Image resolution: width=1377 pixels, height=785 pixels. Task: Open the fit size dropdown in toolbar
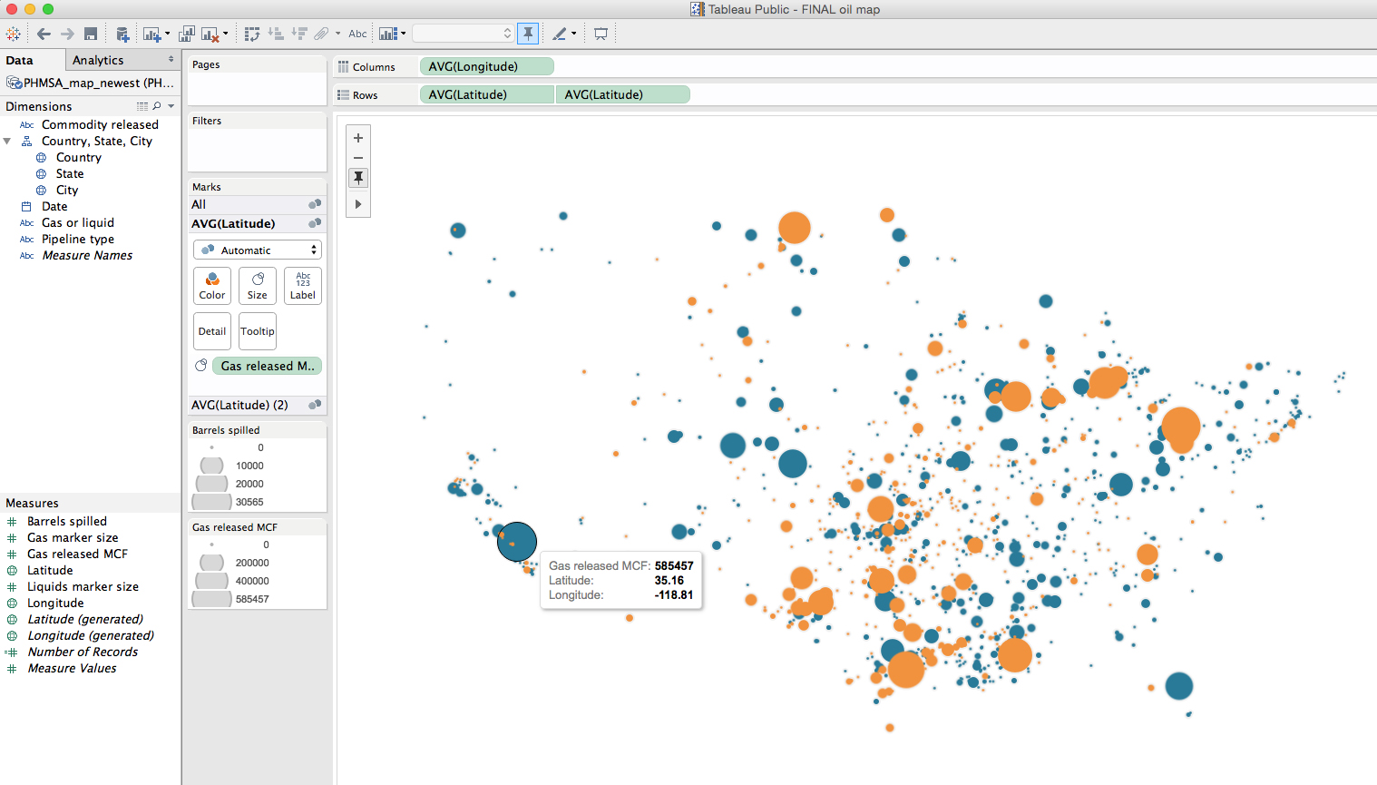463,34
